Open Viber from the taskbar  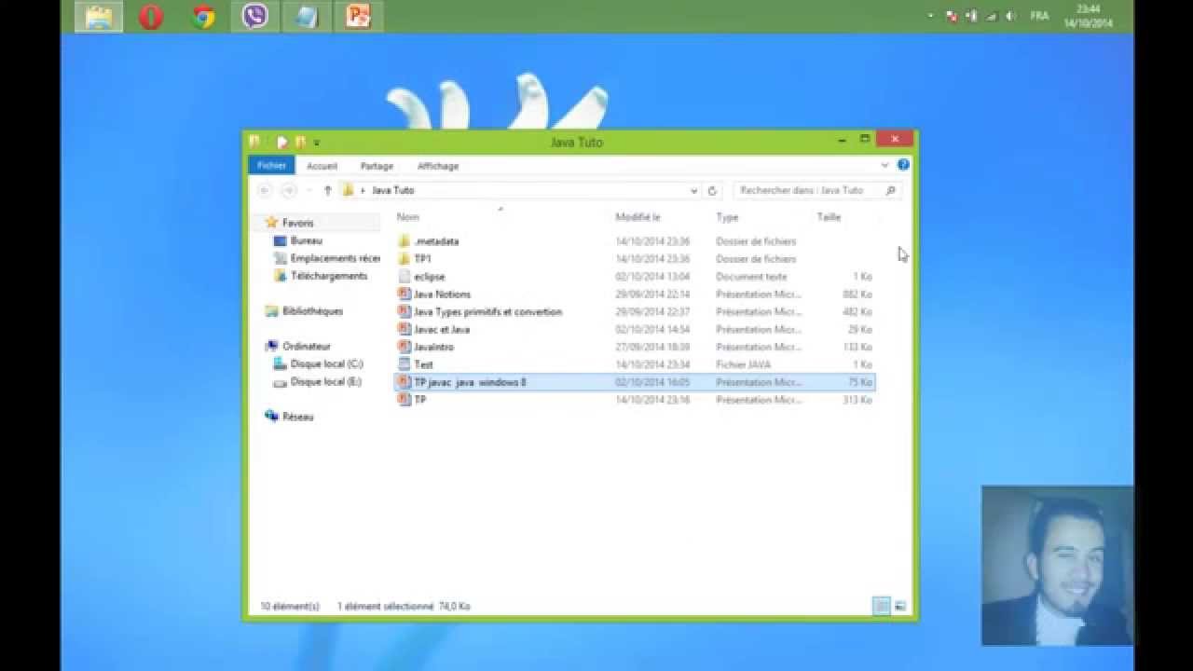tap(254, 17)
